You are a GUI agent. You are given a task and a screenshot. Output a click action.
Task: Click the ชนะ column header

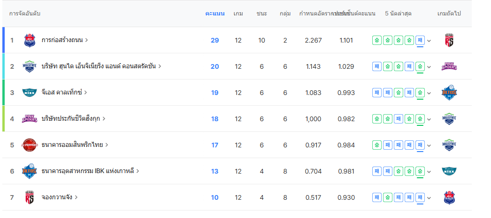tap(261, 14)
